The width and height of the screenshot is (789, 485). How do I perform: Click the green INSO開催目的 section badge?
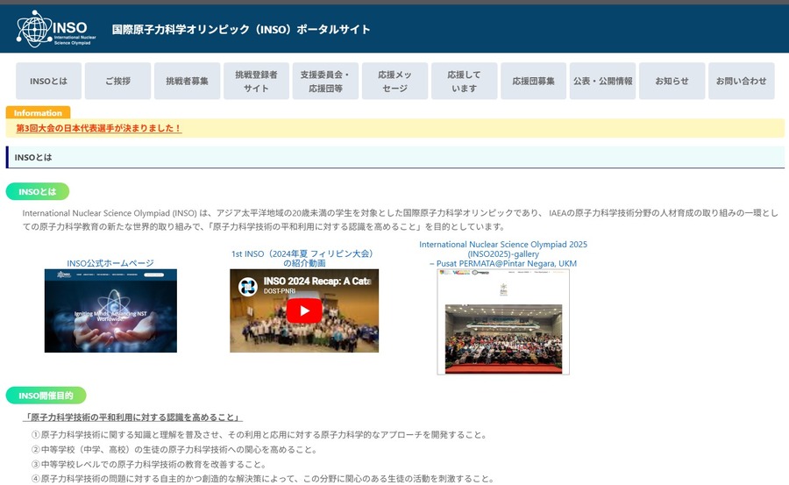pyautogui.click(x=46, y=396)
